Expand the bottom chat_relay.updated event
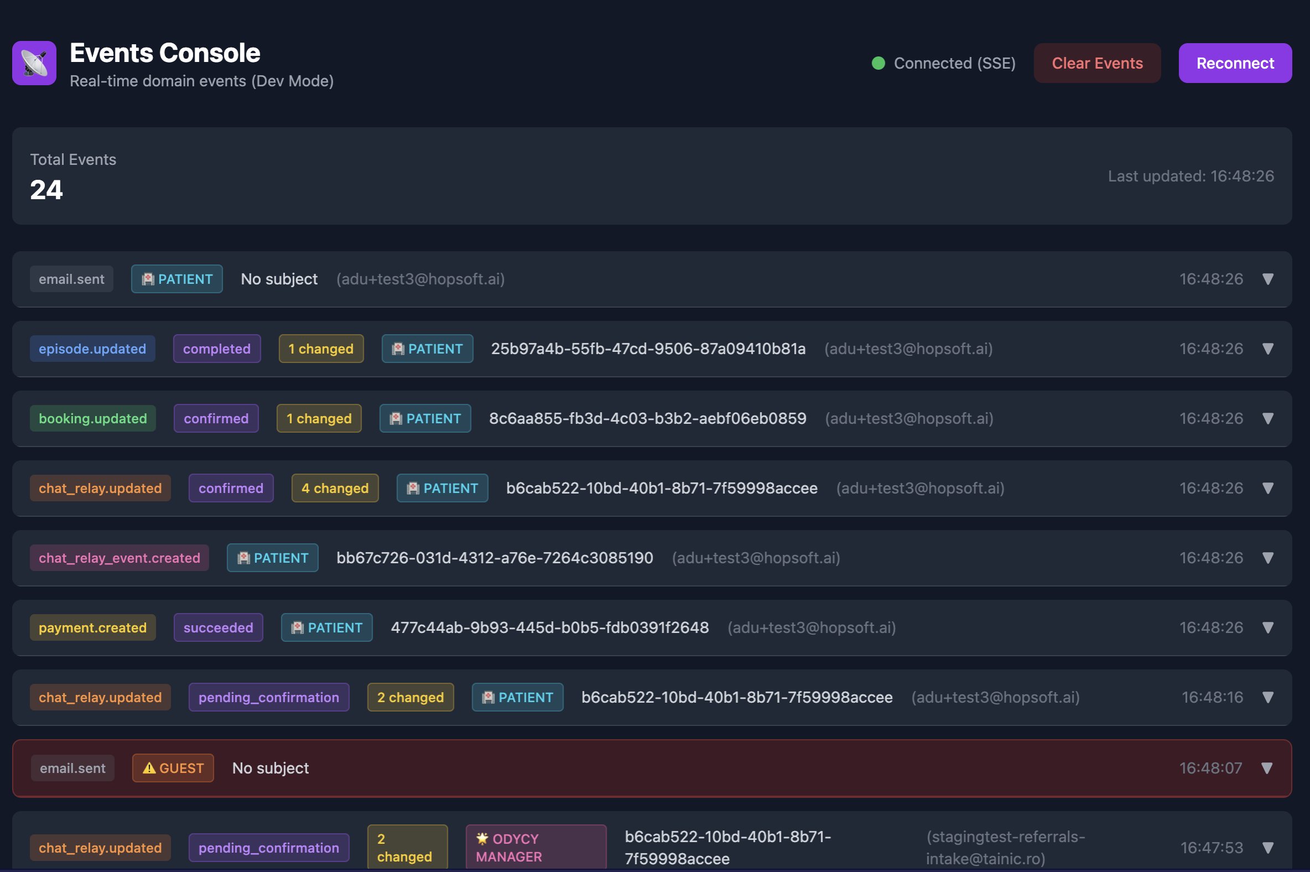 click(1269, 848)
